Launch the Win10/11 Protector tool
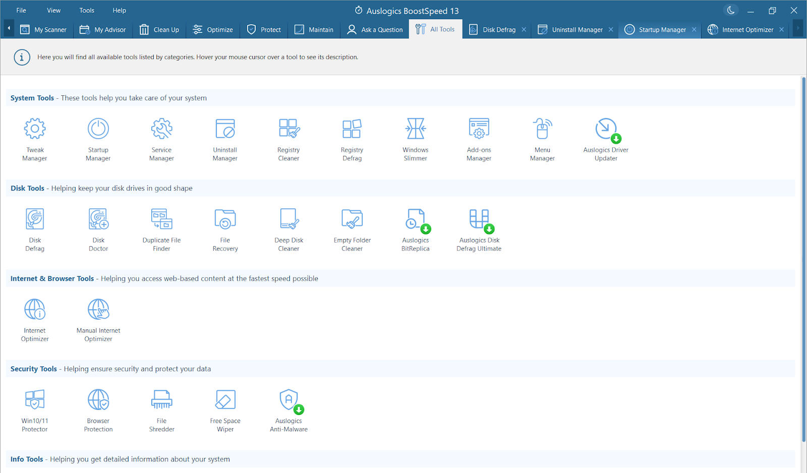The height and width of the screenshot is (473, 807). pyautogui.click(x=35, y=410)
